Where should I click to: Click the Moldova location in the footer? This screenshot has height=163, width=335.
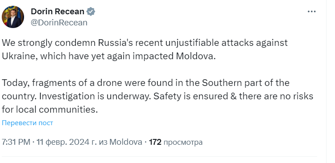pos(126,142)
